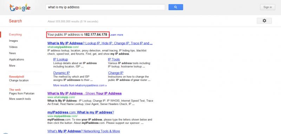Open the settings gear menu
The height and width of the screenshot is (134, 281).
point(264,21)
